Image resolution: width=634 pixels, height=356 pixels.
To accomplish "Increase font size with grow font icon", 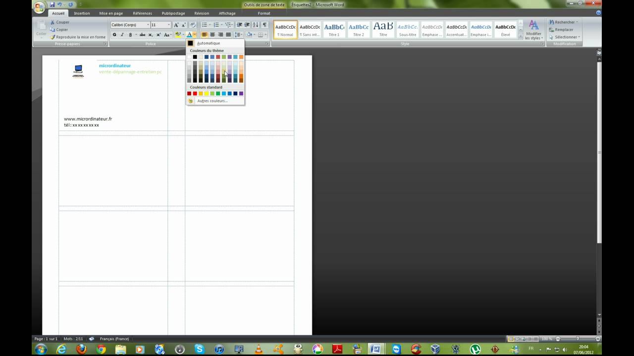I will click(x=176, y=25).
